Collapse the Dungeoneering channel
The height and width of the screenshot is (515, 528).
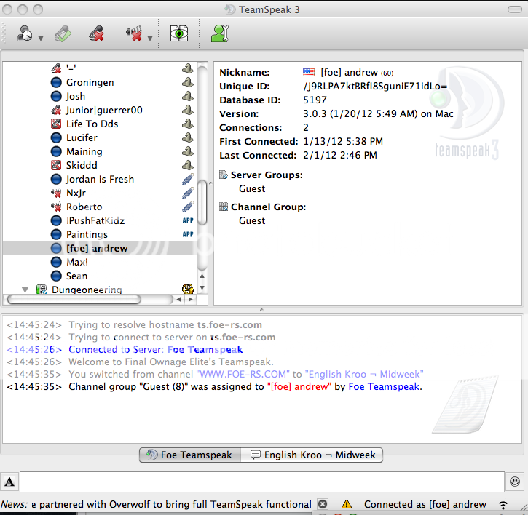[x=25, y=290]
